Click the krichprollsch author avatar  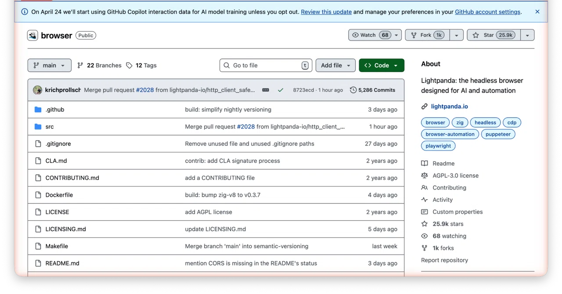coord(37,90)
